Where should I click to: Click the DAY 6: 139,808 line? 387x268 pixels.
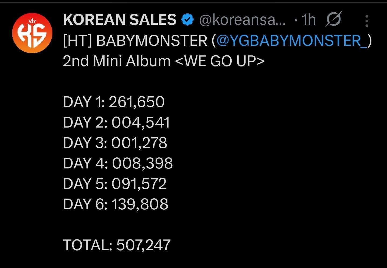pyautogui.click(x=116, y=204)
